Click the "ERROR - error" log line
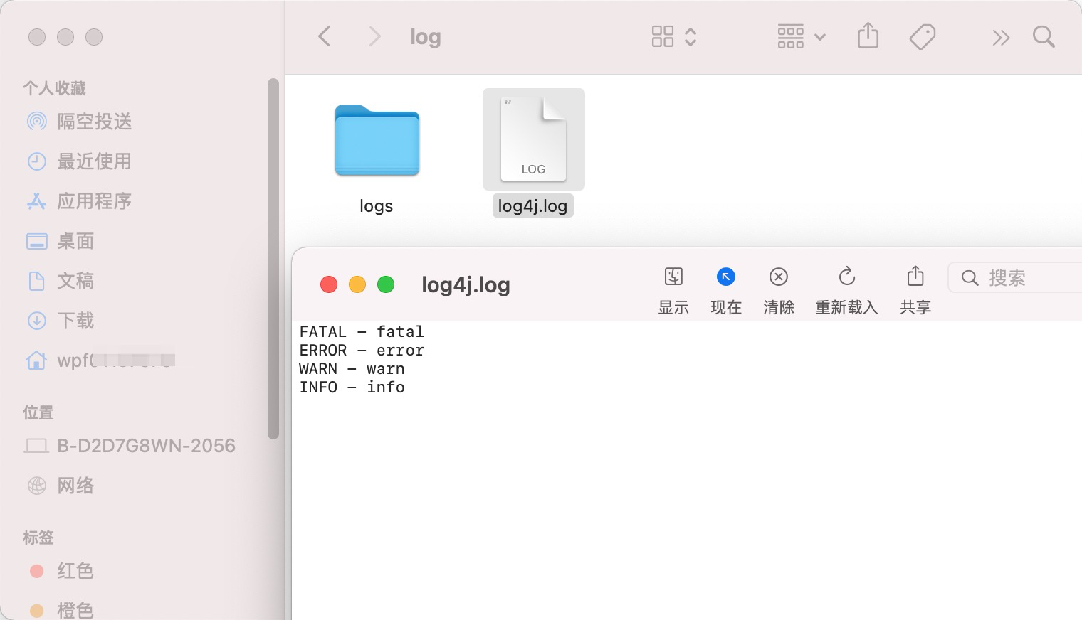The height and width of the screenshot is (620, 1082). coord(362,351)
